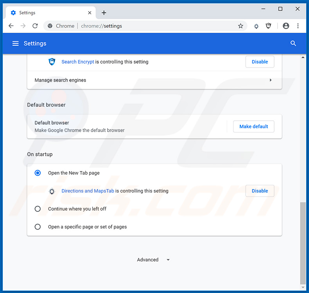
Task: Click the 'On startup' heading
Action: [x=40, y=154]
